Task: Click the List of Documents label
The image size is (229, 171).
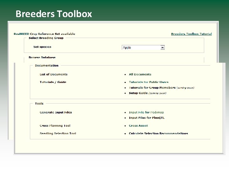Action: coord(54,74)
